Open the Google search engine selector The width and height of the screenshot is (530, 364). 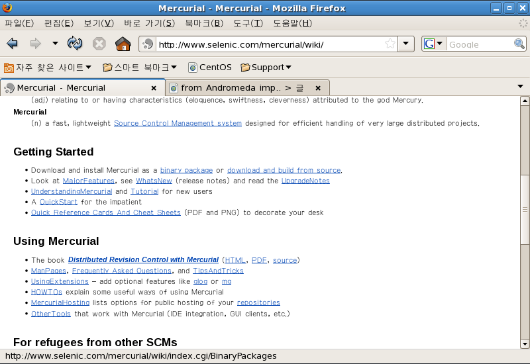point(433,44)
